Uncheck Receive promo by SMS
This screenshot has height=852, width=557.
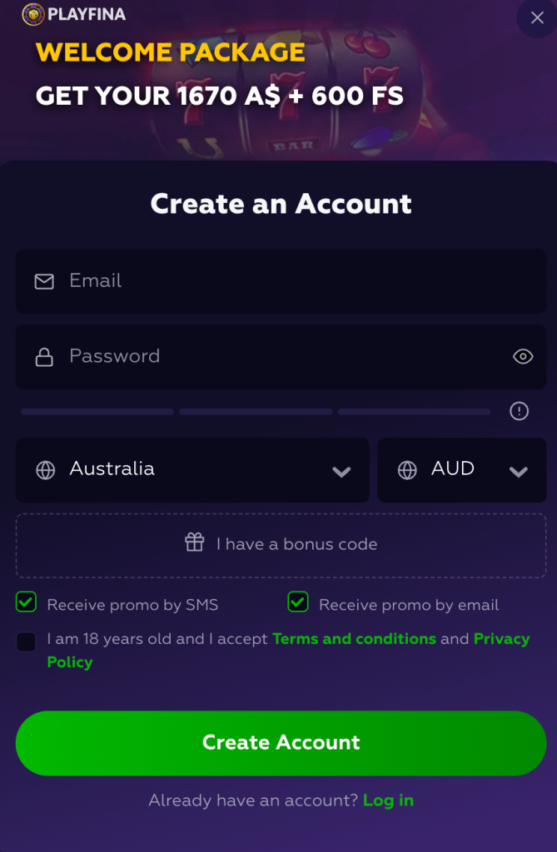point(26,602)
